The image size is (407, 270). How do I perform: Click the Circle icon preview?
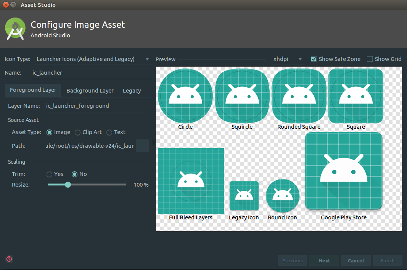point(185,96)
